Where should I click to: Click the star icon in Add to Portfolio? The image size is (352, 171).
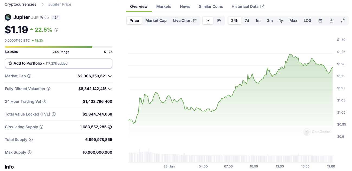tap(10, 63)
